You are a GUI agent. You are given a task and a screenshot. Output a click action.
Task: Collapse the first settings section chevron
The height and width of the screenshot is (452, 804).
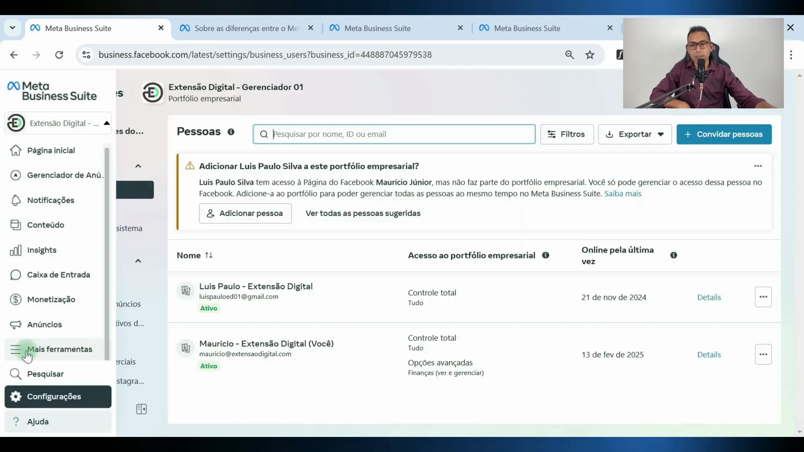(138, 166)
